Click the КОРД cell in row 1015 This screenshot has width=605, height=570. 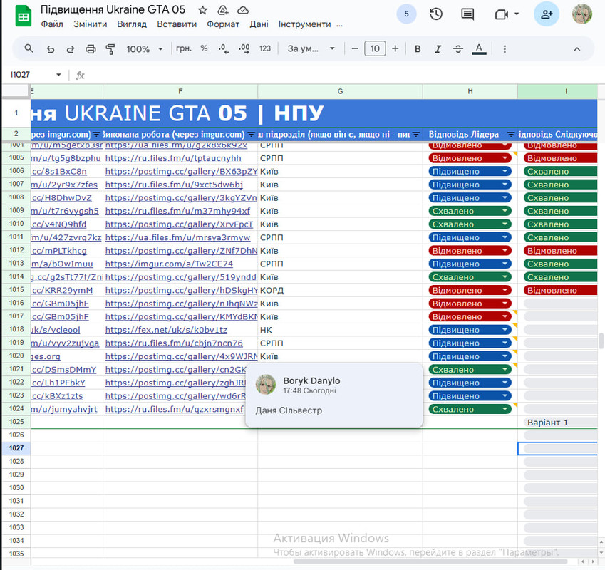pyautogui.click(x=340, y=290)
